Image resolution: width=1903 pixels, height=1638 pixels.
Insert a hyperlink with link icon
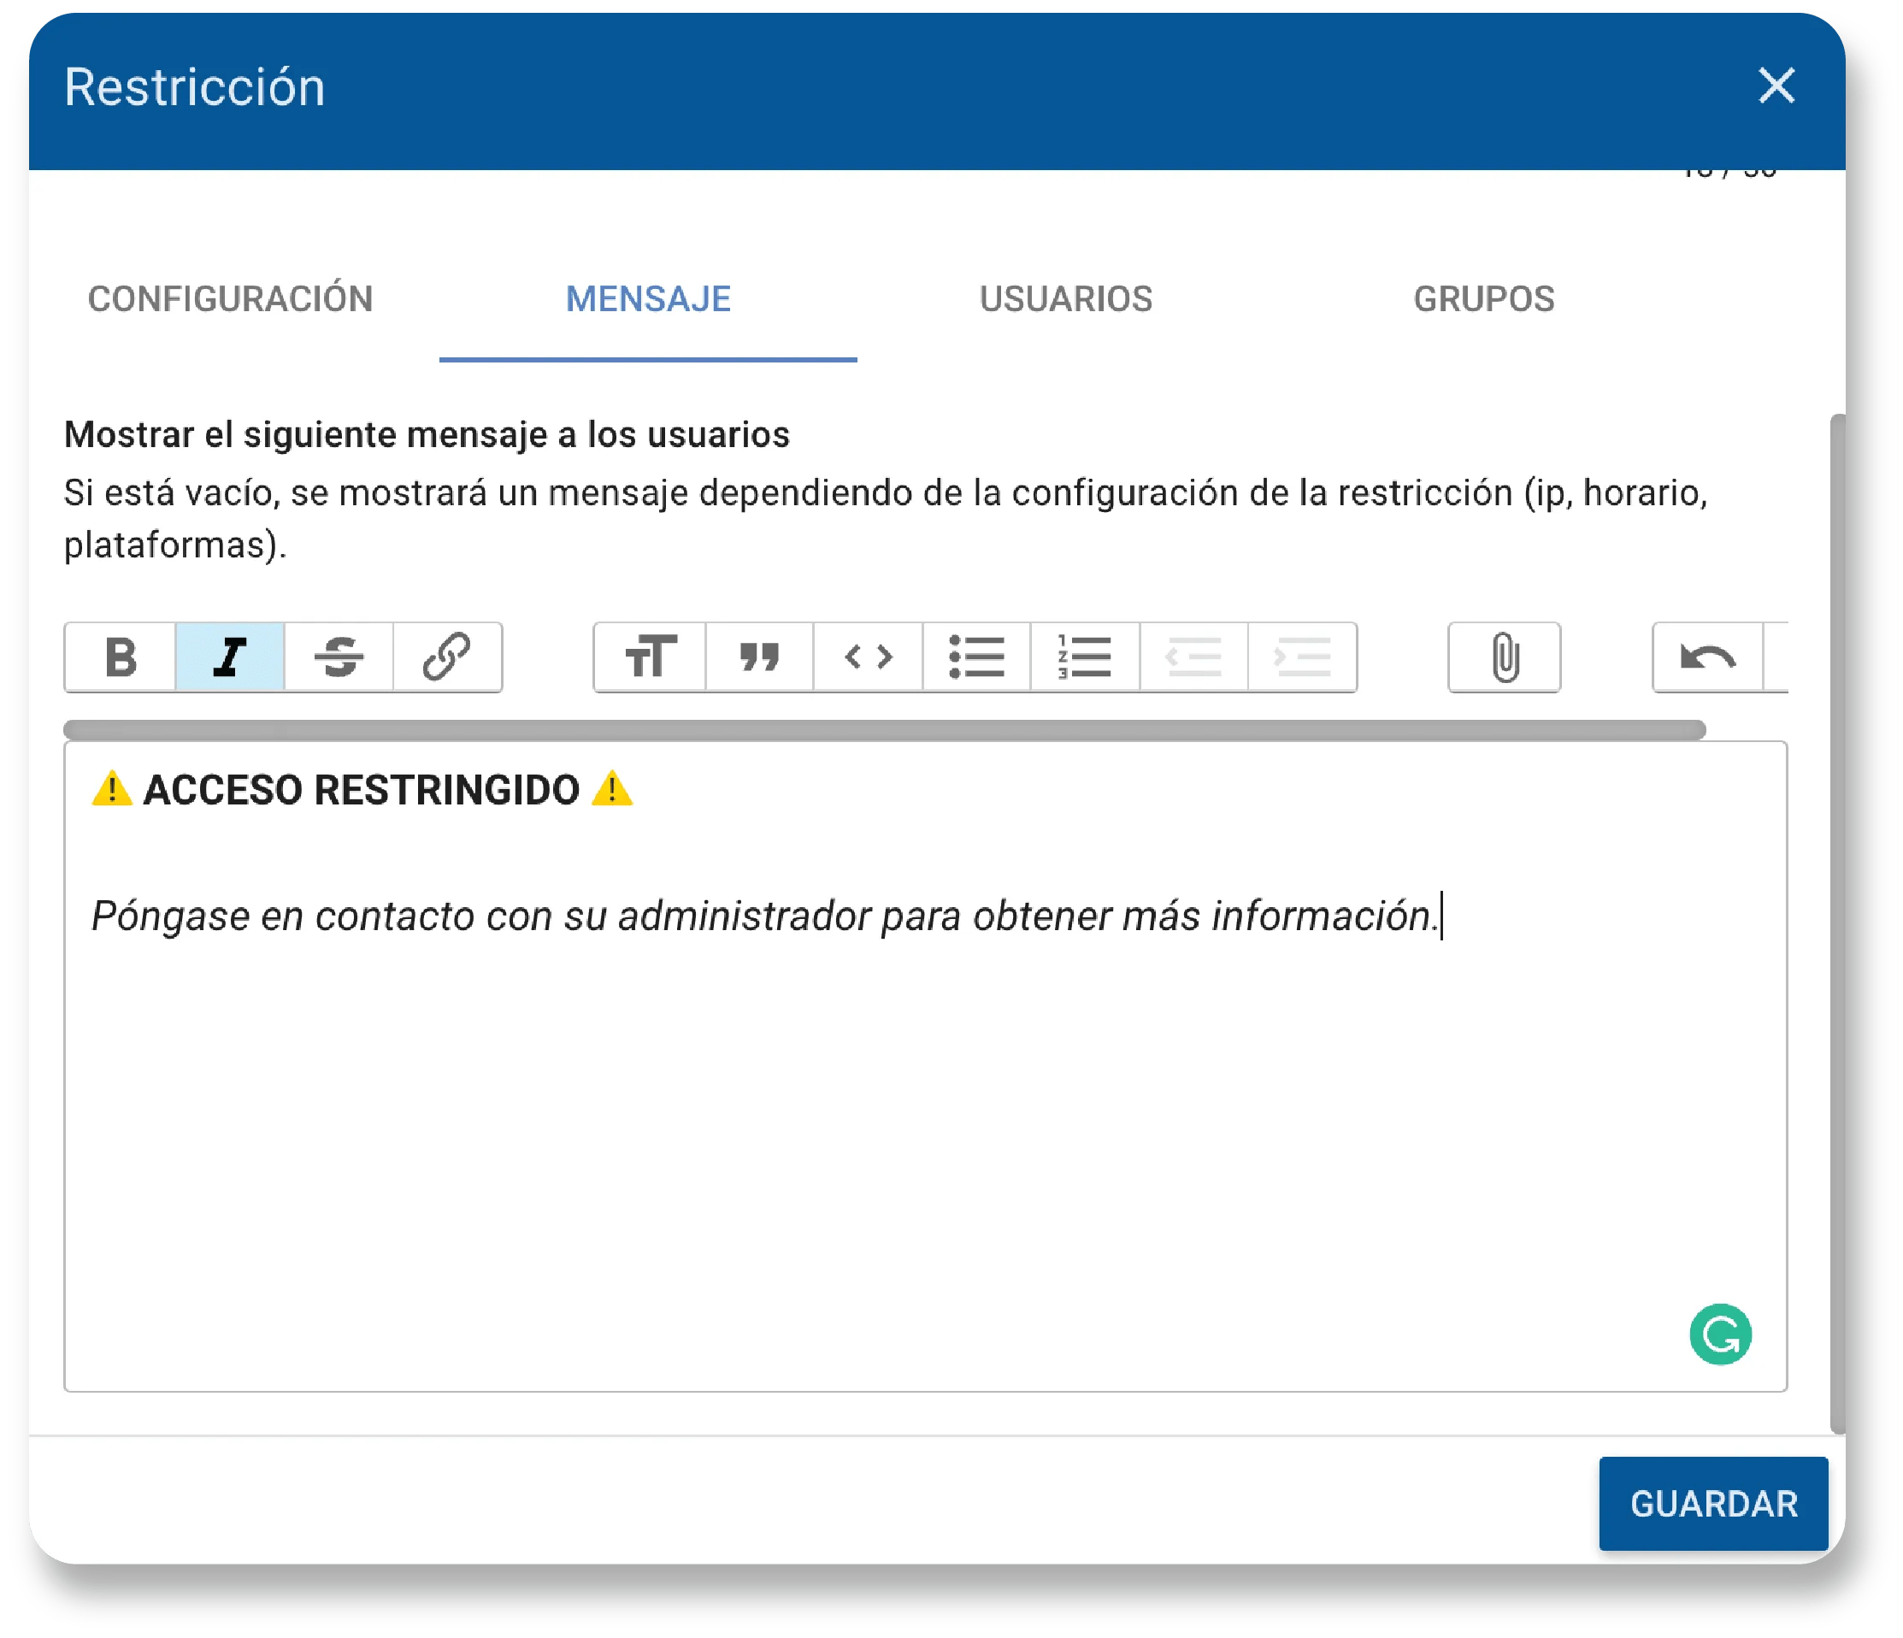[x=447, y=657]
